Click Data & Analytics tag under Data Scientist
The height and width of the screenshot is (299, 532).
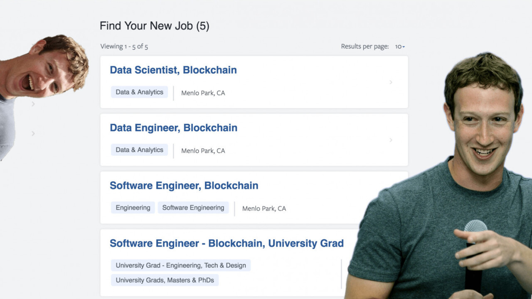(139, 92)
